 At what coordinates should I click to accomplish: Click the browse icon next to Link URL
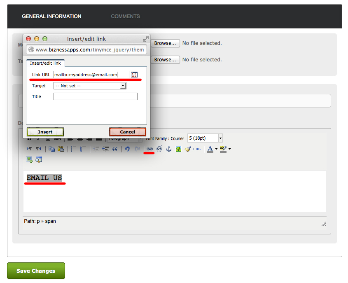pos(134,75)
